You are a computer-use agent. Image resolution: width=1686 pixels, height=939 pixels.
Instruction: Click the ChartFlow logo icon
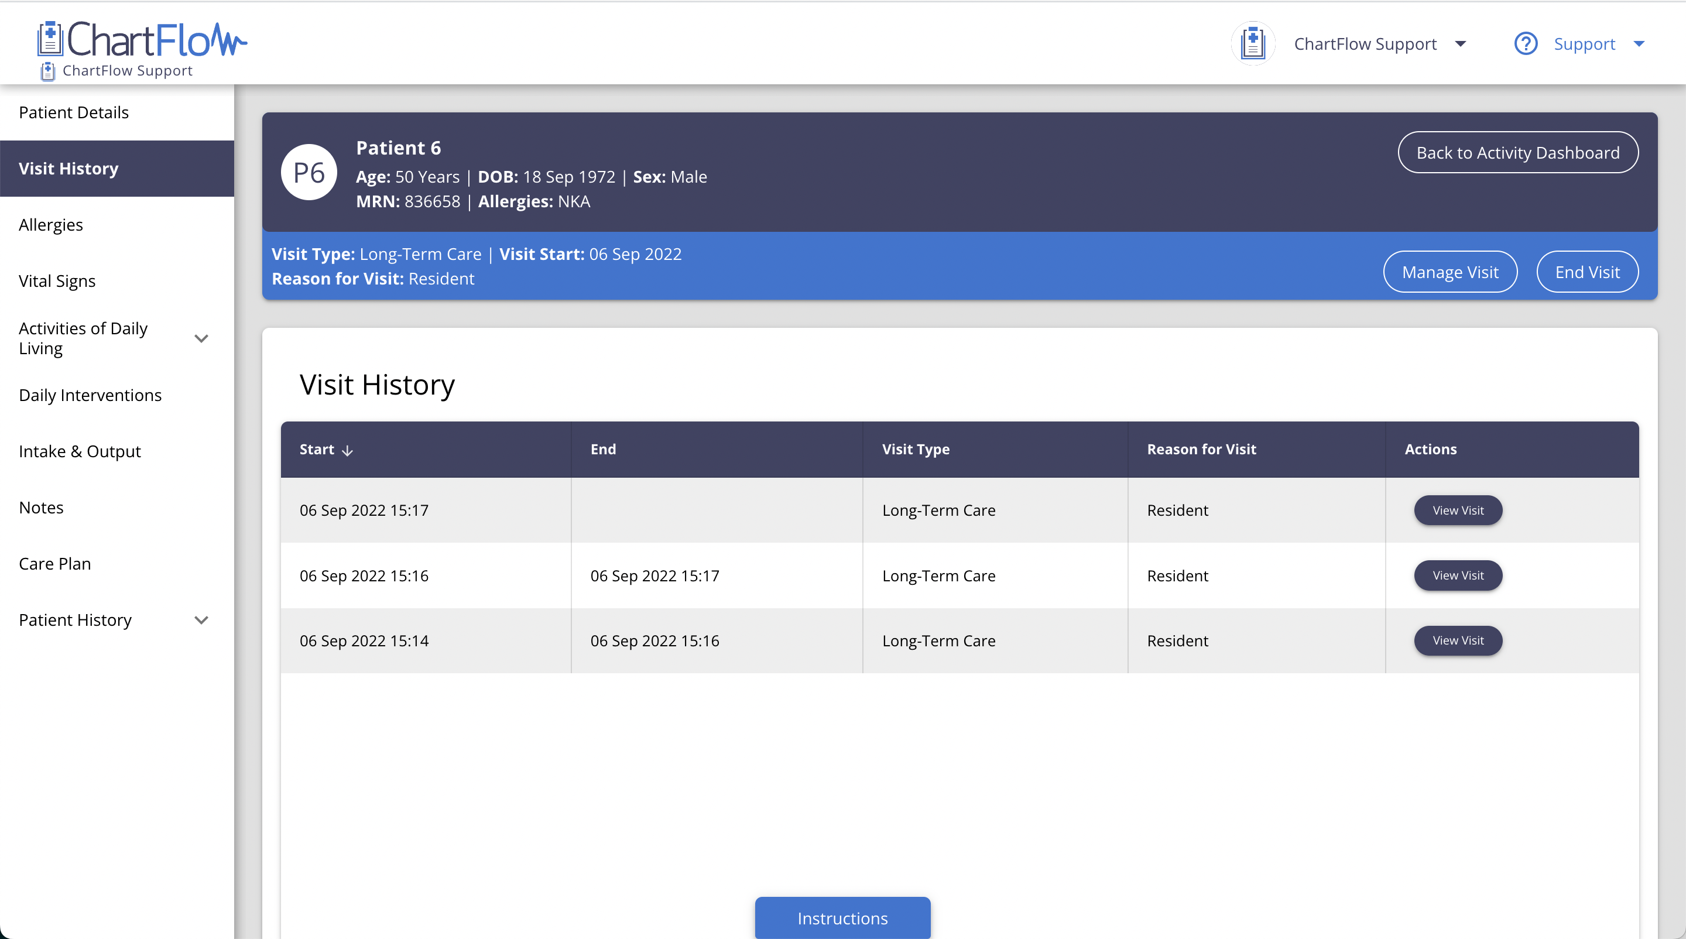coord(50,39)
